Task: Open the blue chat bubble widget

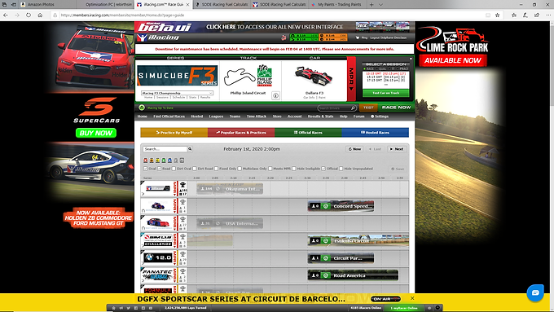Action: point(535,292)
